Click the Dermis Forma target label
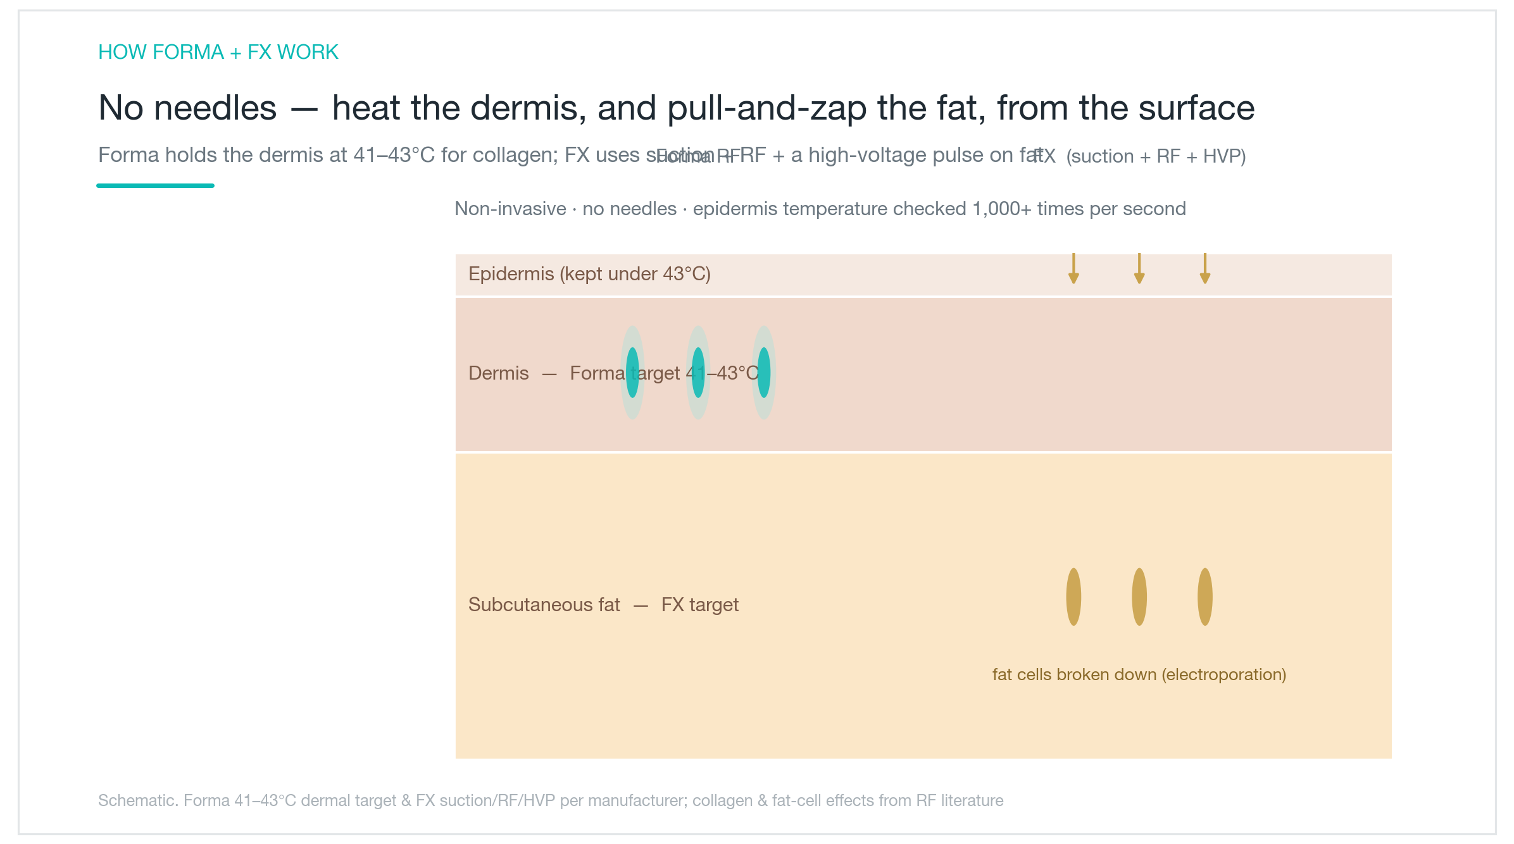1514x844 pixels. (613, 373)
